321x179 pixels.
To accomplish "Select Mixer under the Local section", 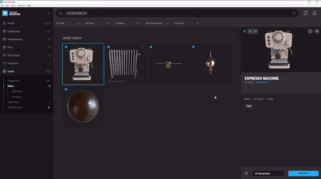I will tap(11, 86).
